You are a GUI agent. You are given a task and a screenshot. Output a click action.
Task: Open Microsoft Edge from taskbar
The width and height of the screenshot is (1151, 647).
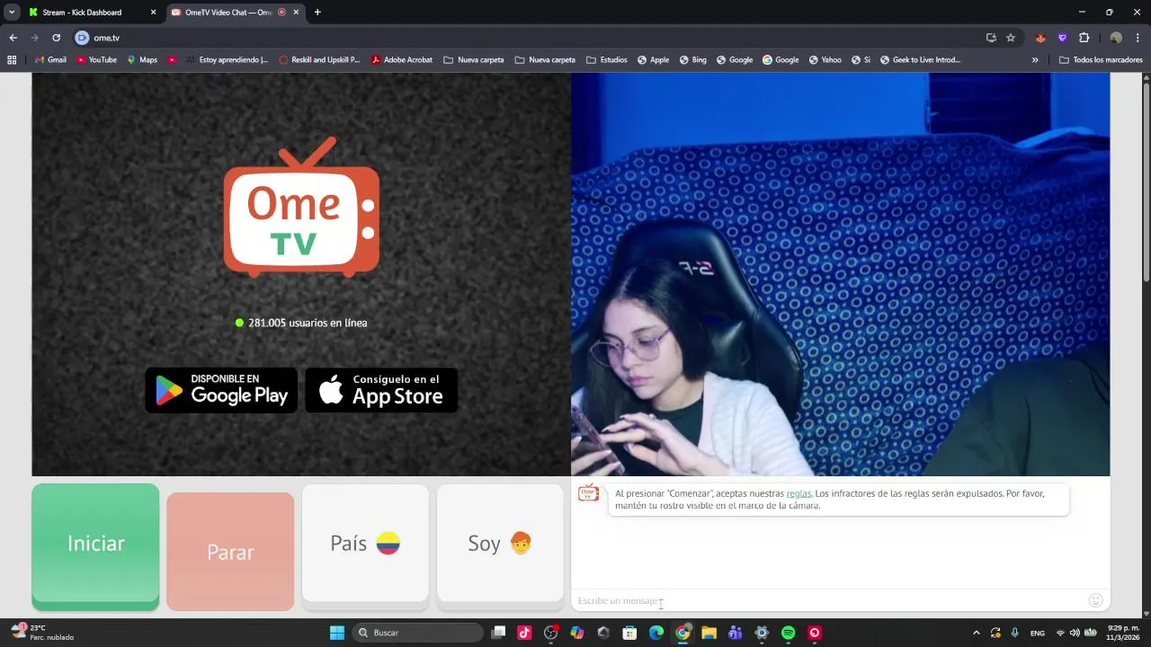(x=656, y=633)
